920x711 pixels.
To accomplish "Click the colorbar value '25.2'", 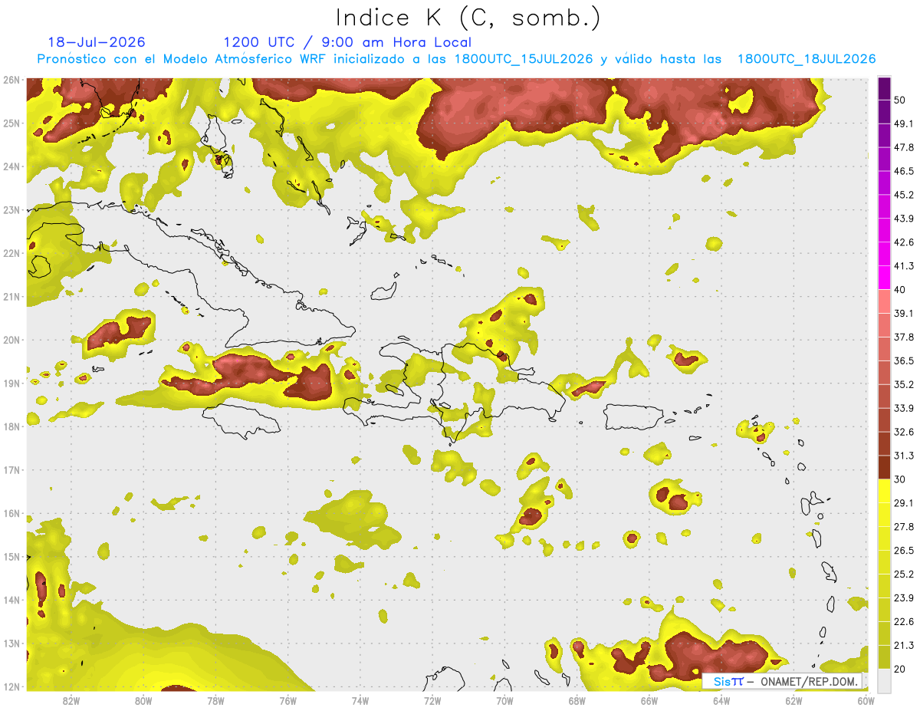I will tap(904, 574).
